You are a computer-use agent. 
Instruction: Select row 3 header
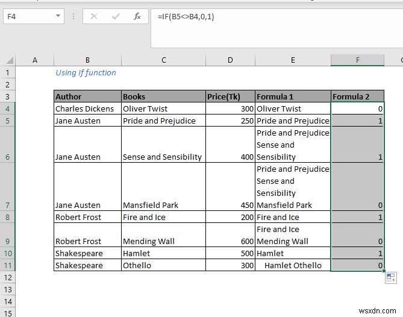click(x=8, y=96)
